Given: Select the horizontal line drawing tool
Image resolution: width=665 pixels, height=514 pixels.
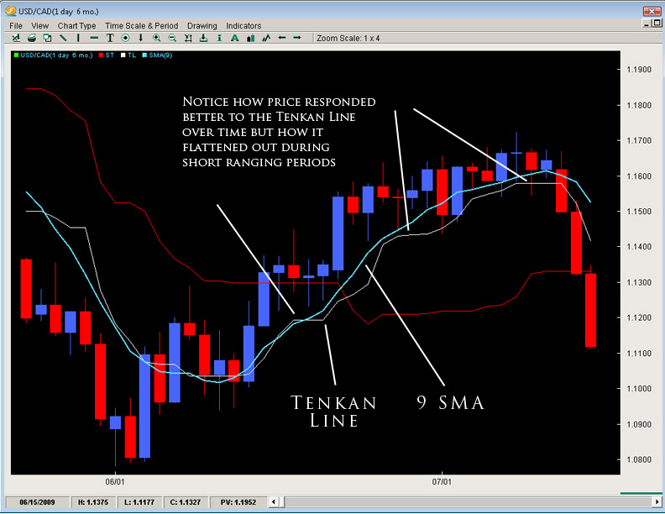Looking at the screenshot, I should click(x=94, y=38).
